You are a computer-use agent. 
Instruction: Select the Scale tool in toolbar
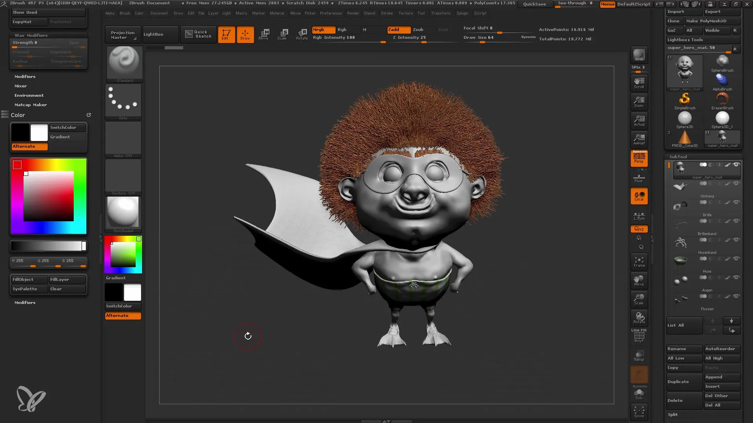pyautogui.click(x=282, y=34)
